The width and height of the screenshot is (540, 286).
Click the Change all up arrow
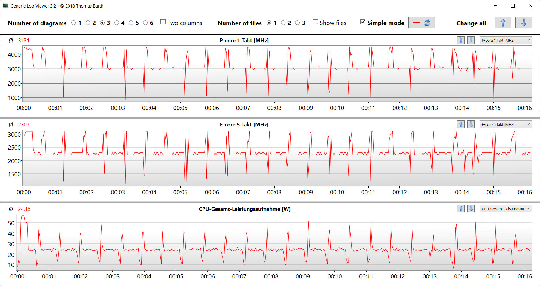point(503,23)
